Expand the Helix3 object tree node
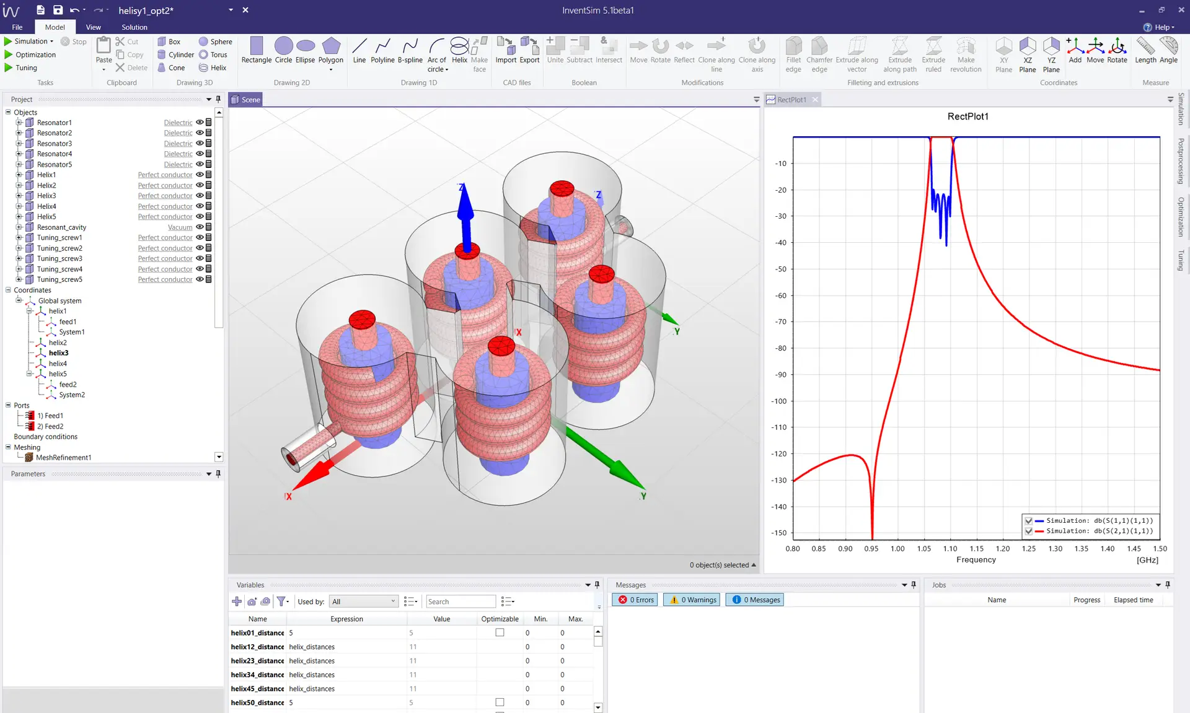This screenshot has height=713, width=1190. click(x=19, y=196)
